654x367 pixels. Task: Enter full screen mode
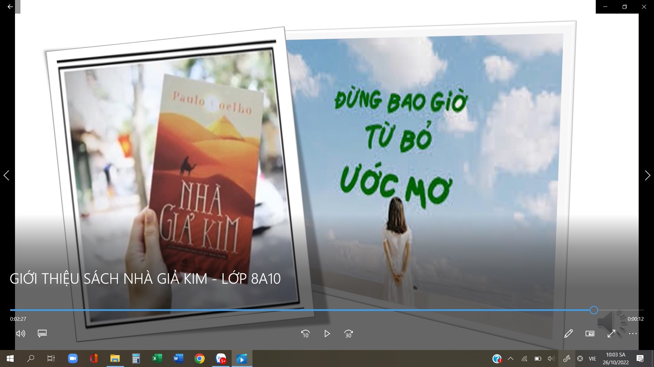[x=611, y=334]
